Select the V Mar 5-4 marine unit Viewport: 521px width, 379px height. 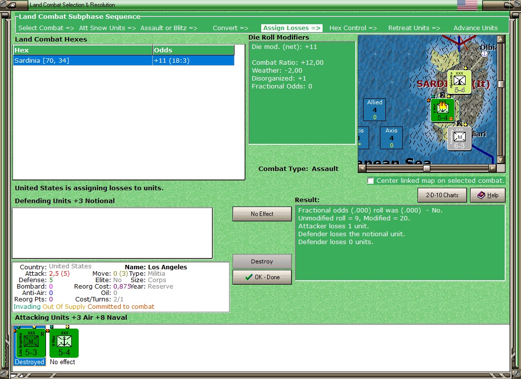click(64, 343)
